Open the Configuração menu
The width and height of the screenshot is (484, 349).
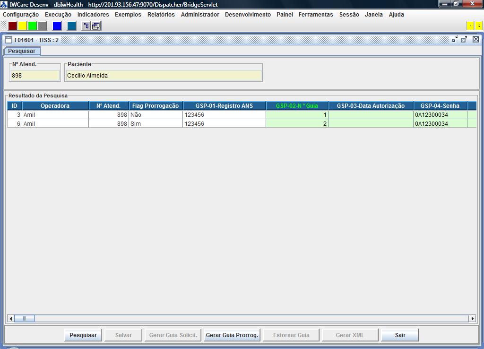[x=21, y=15]
